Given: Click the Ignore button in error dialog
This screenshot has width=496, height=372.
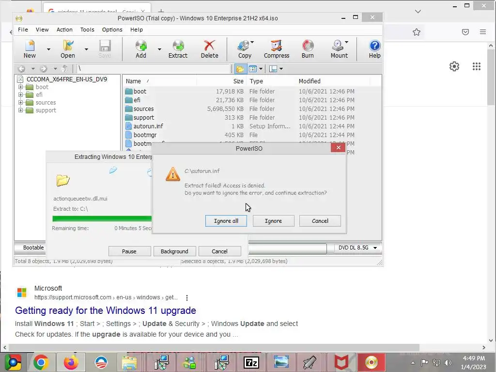Looking at the screenshot, I should click(273, 221).
